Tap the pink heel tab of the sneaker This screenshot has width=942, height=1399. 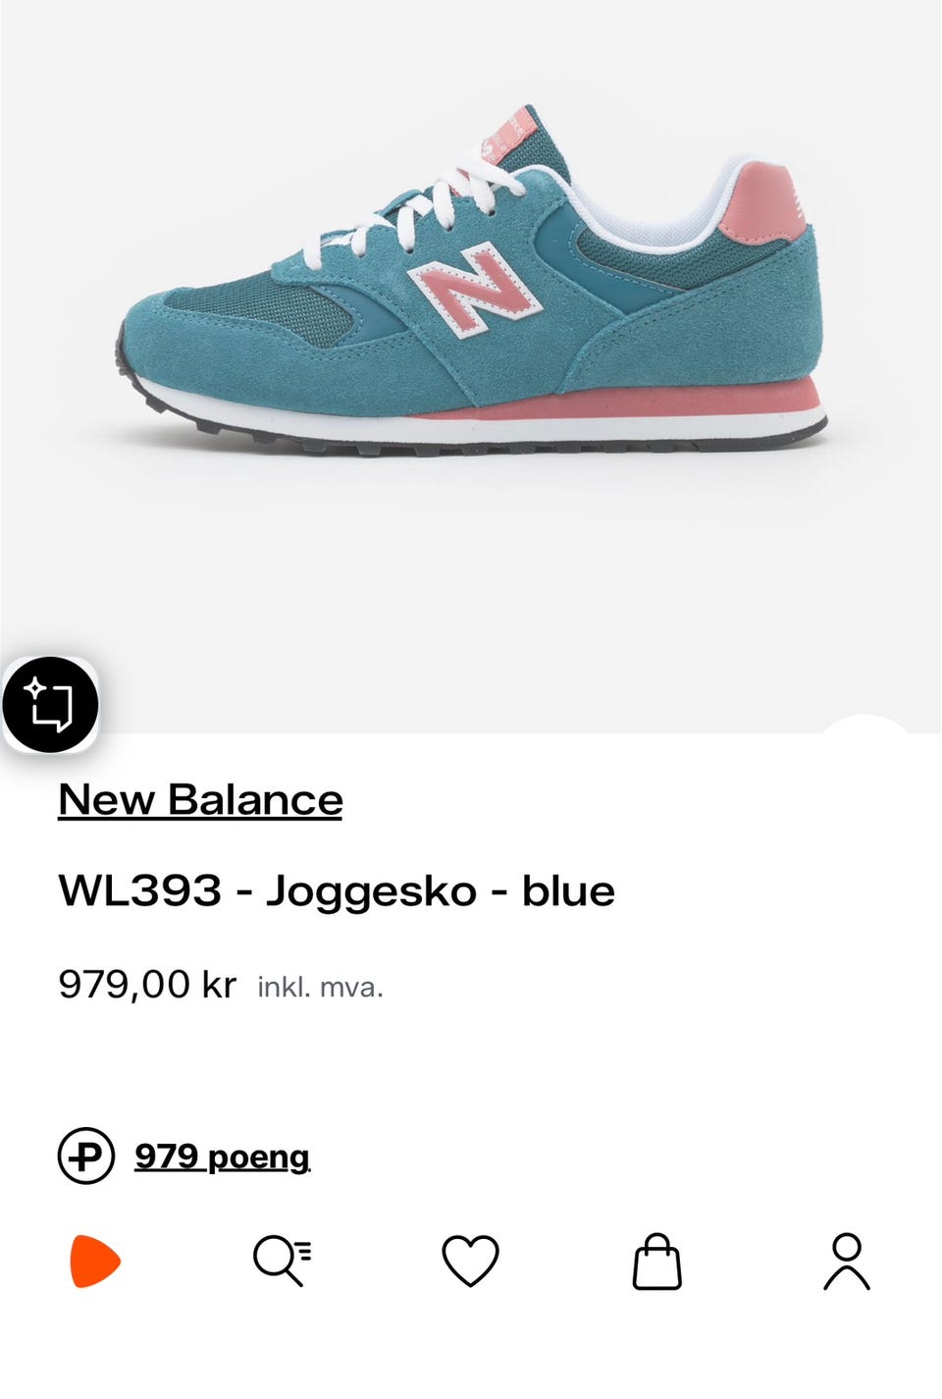click(x=761, y=203)
